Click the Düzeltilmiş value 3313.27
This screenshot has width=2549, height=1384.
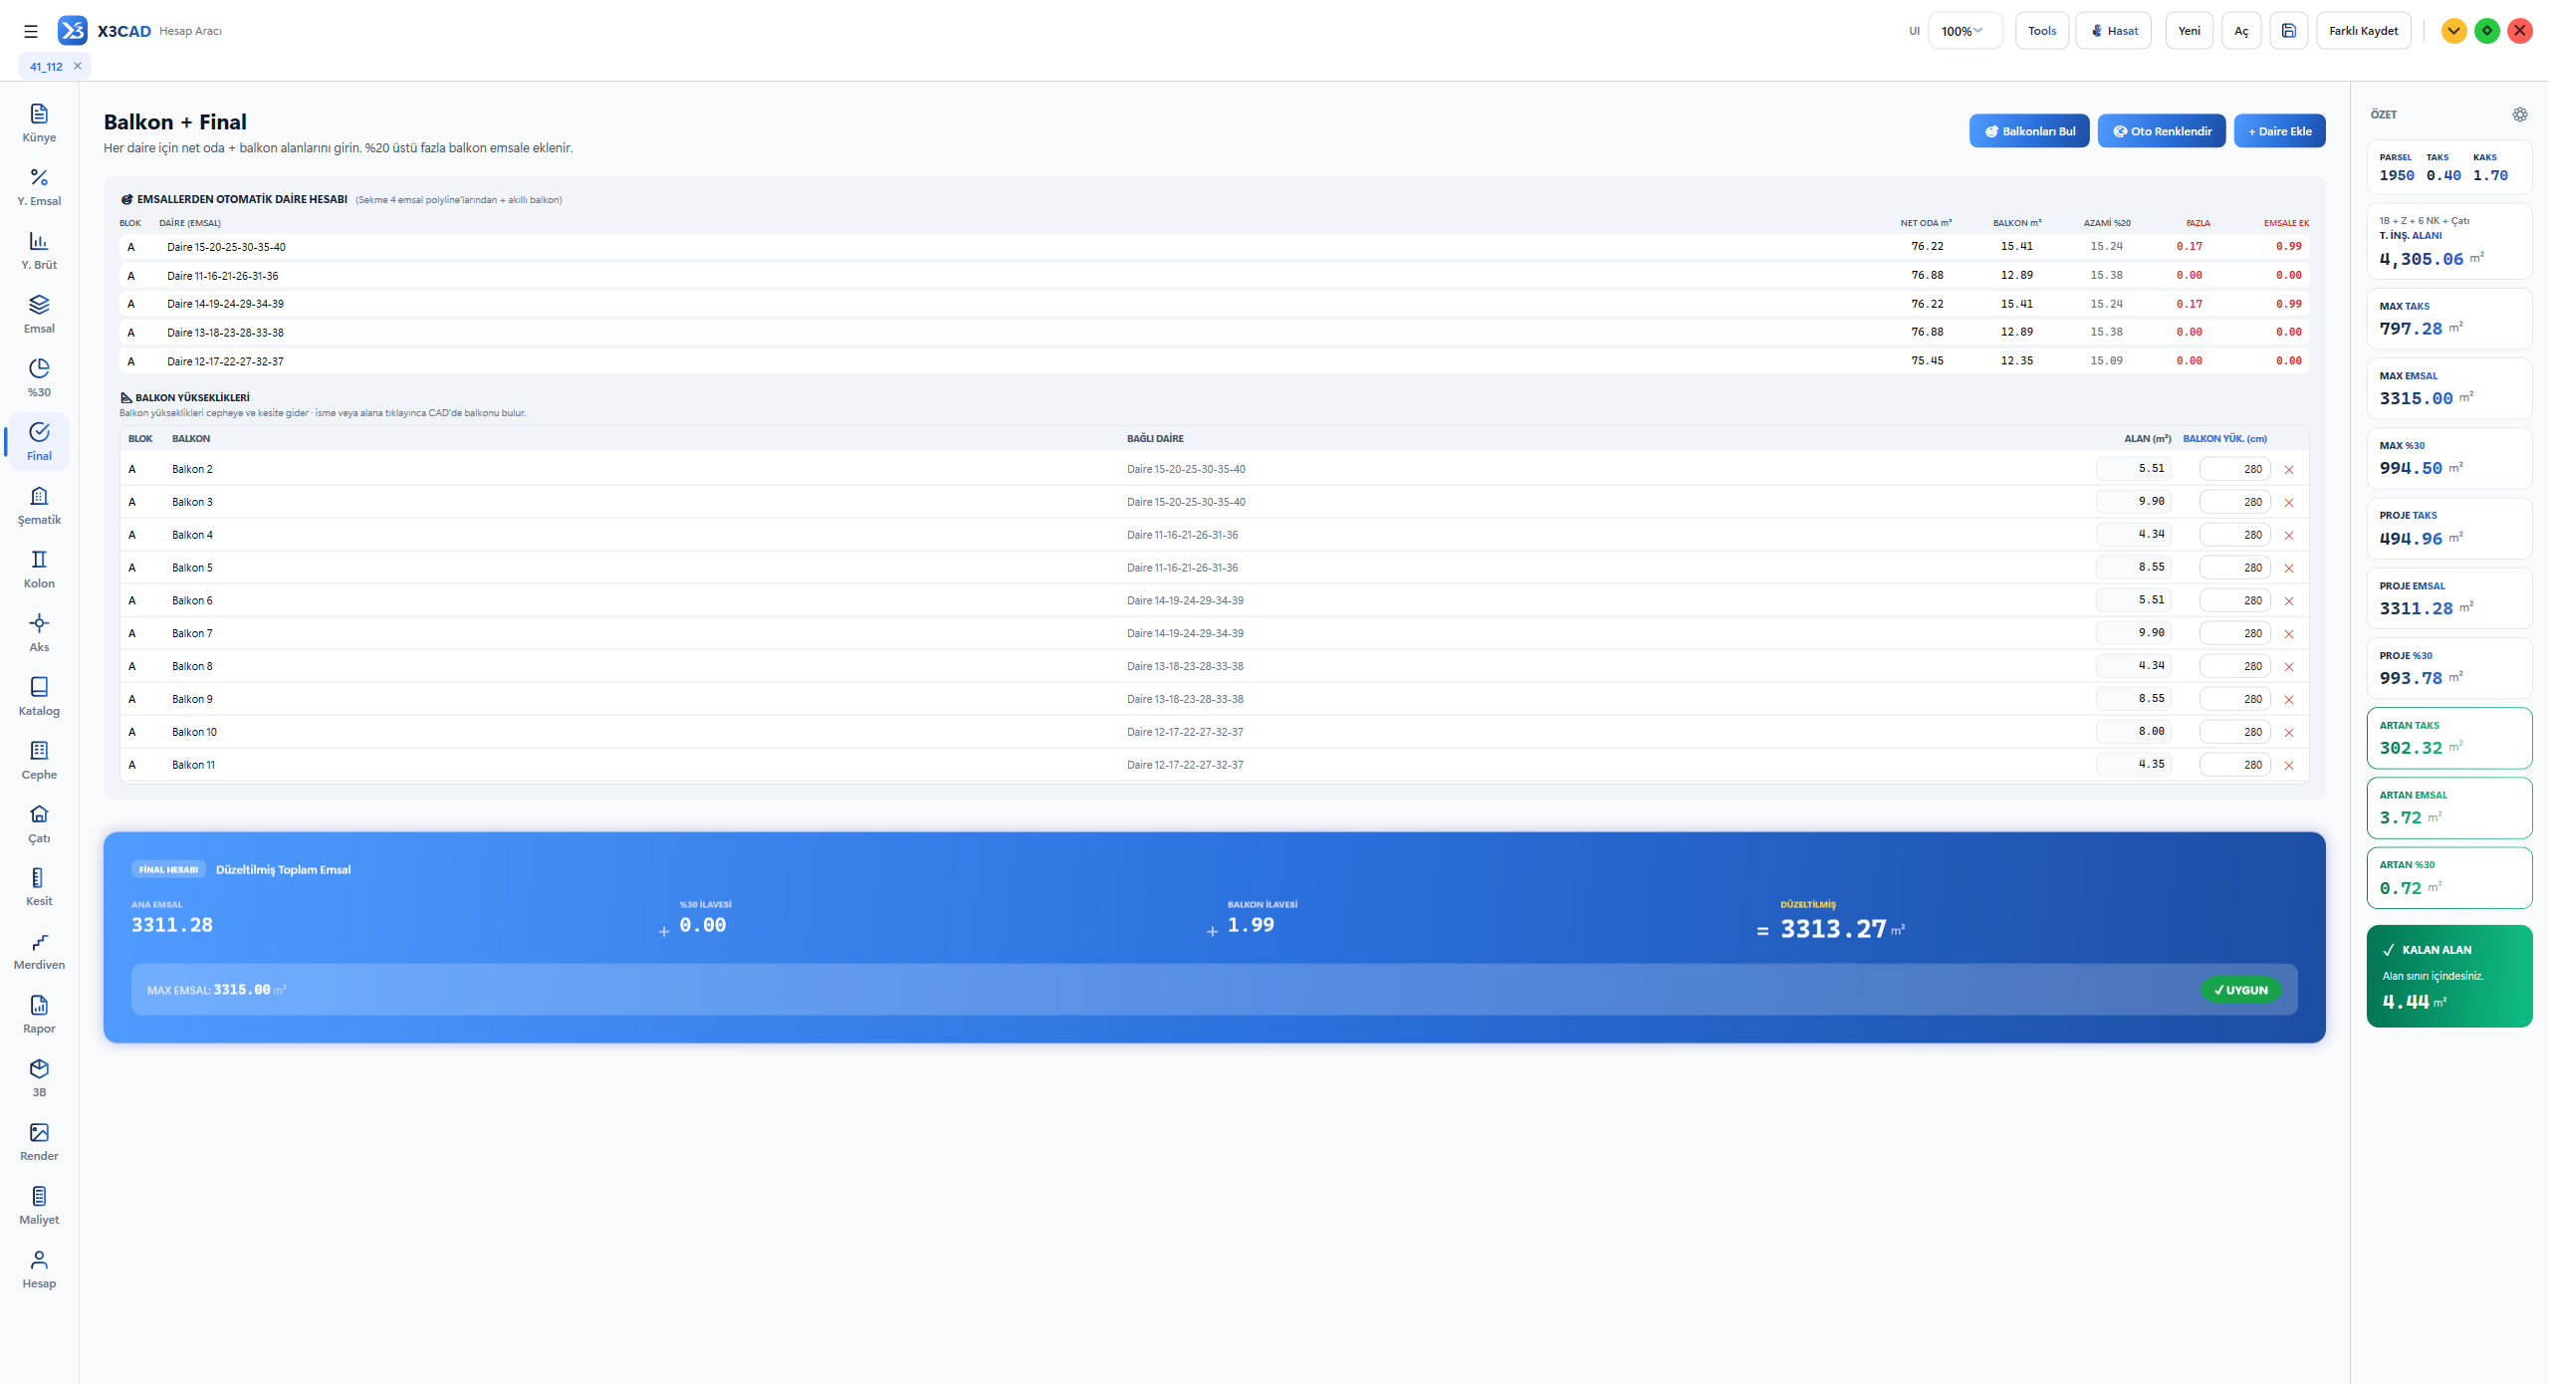[x=1833, y=929]
